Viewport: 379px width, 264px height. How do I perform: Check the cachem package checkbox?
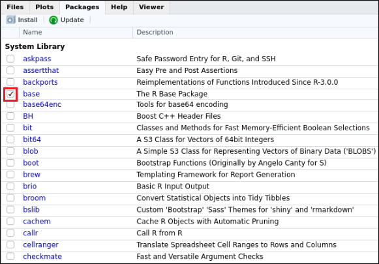10,221
